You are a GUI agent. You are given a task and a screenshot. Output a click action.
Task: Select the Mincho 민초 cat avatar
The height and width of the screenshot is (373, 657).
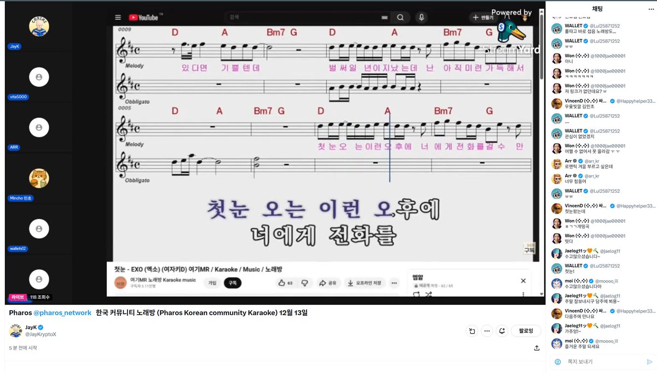(39, 178)
